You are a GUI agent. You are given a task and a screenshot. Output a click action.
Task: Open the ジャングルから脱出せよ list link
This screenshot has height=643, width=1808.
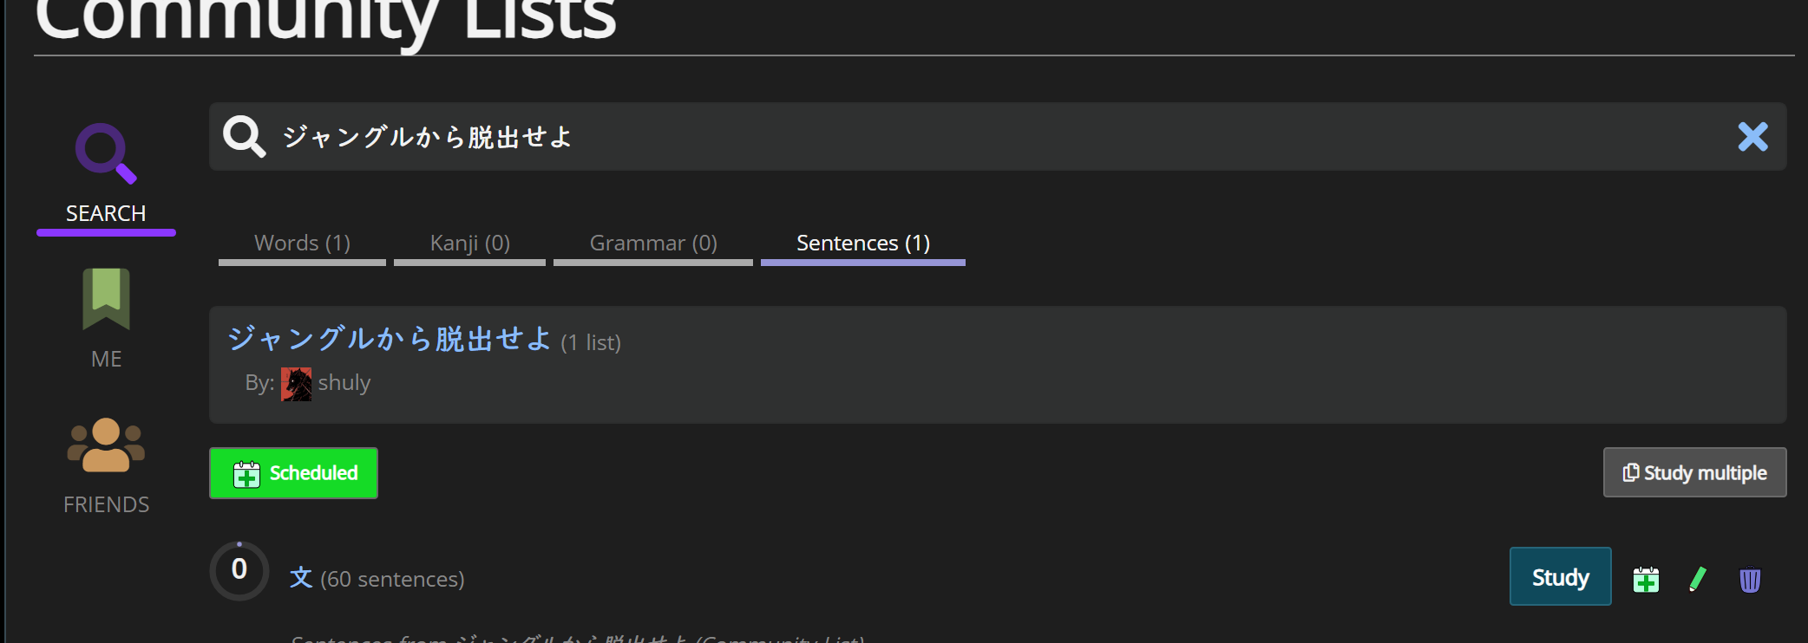390,339
